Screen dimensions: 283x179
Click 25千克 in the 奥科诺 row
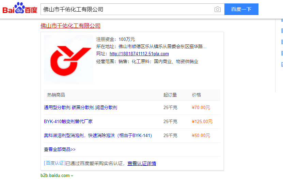(170, 135)
